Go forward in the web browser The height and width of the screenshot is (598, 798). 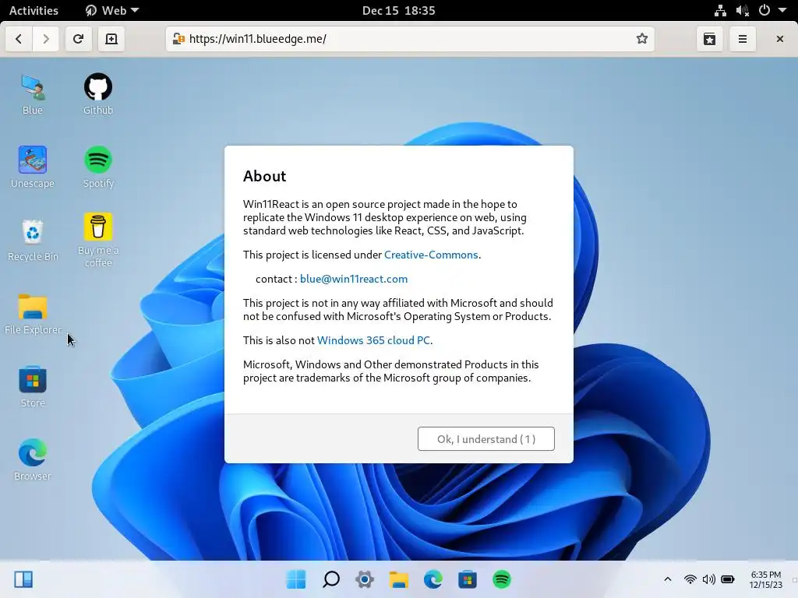(x=46, y=39)
